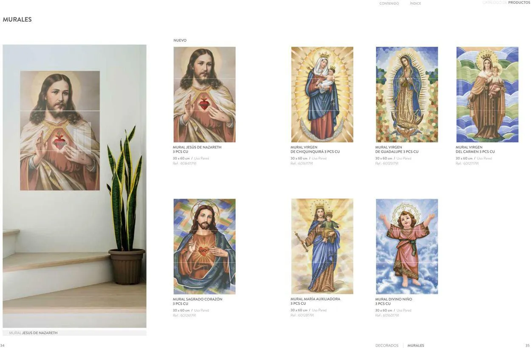The height and width of the screenshot is (348, 531).
Task: Click the CATÁLOGO DE PRODUCTOS header label
Action: (506, 3)
